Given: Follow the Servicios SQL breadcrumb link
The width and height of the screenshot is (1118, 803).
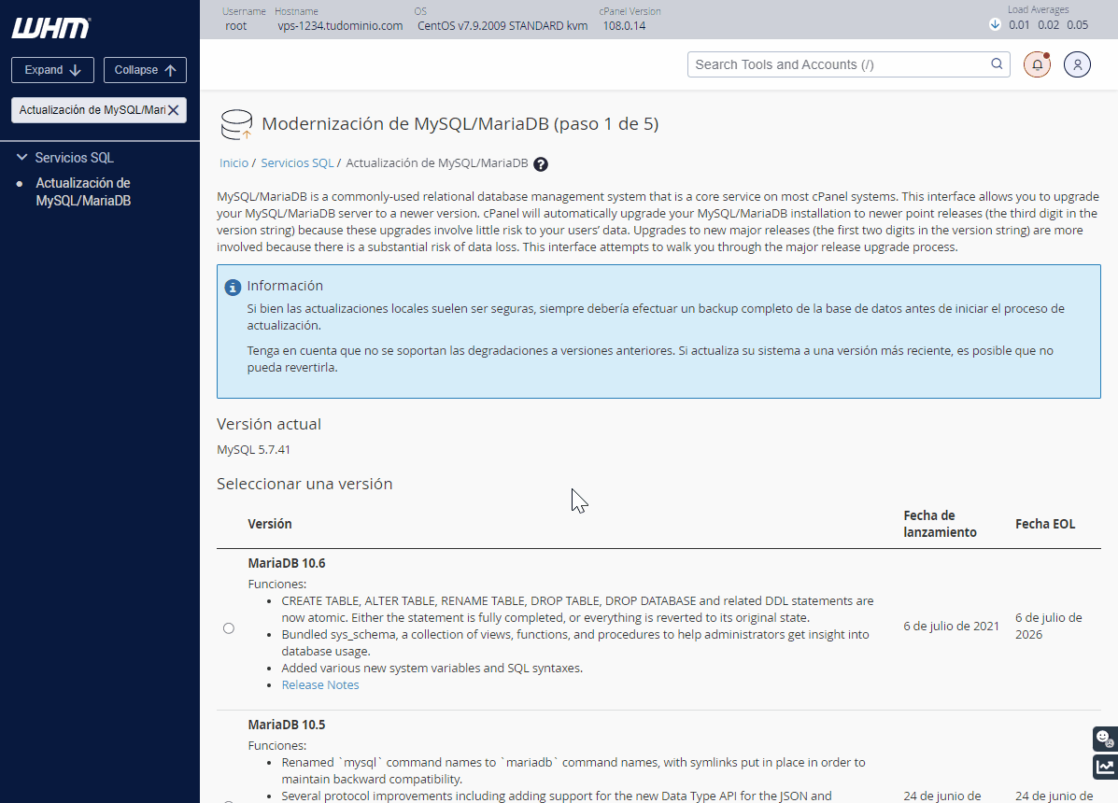Looking at the screenshot, I should 297,163.
